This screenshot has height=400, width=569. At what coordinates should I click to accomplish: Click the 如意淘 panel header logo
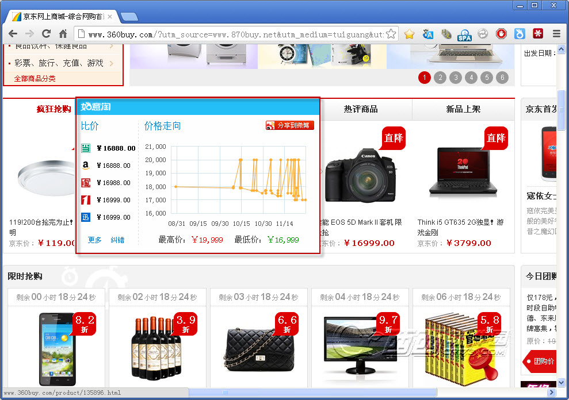[96, 107]
